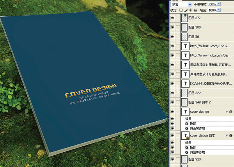234x167 pixels.
Task: Hide all 效果 of cover design 副本
Action: [x=172, y=142]
